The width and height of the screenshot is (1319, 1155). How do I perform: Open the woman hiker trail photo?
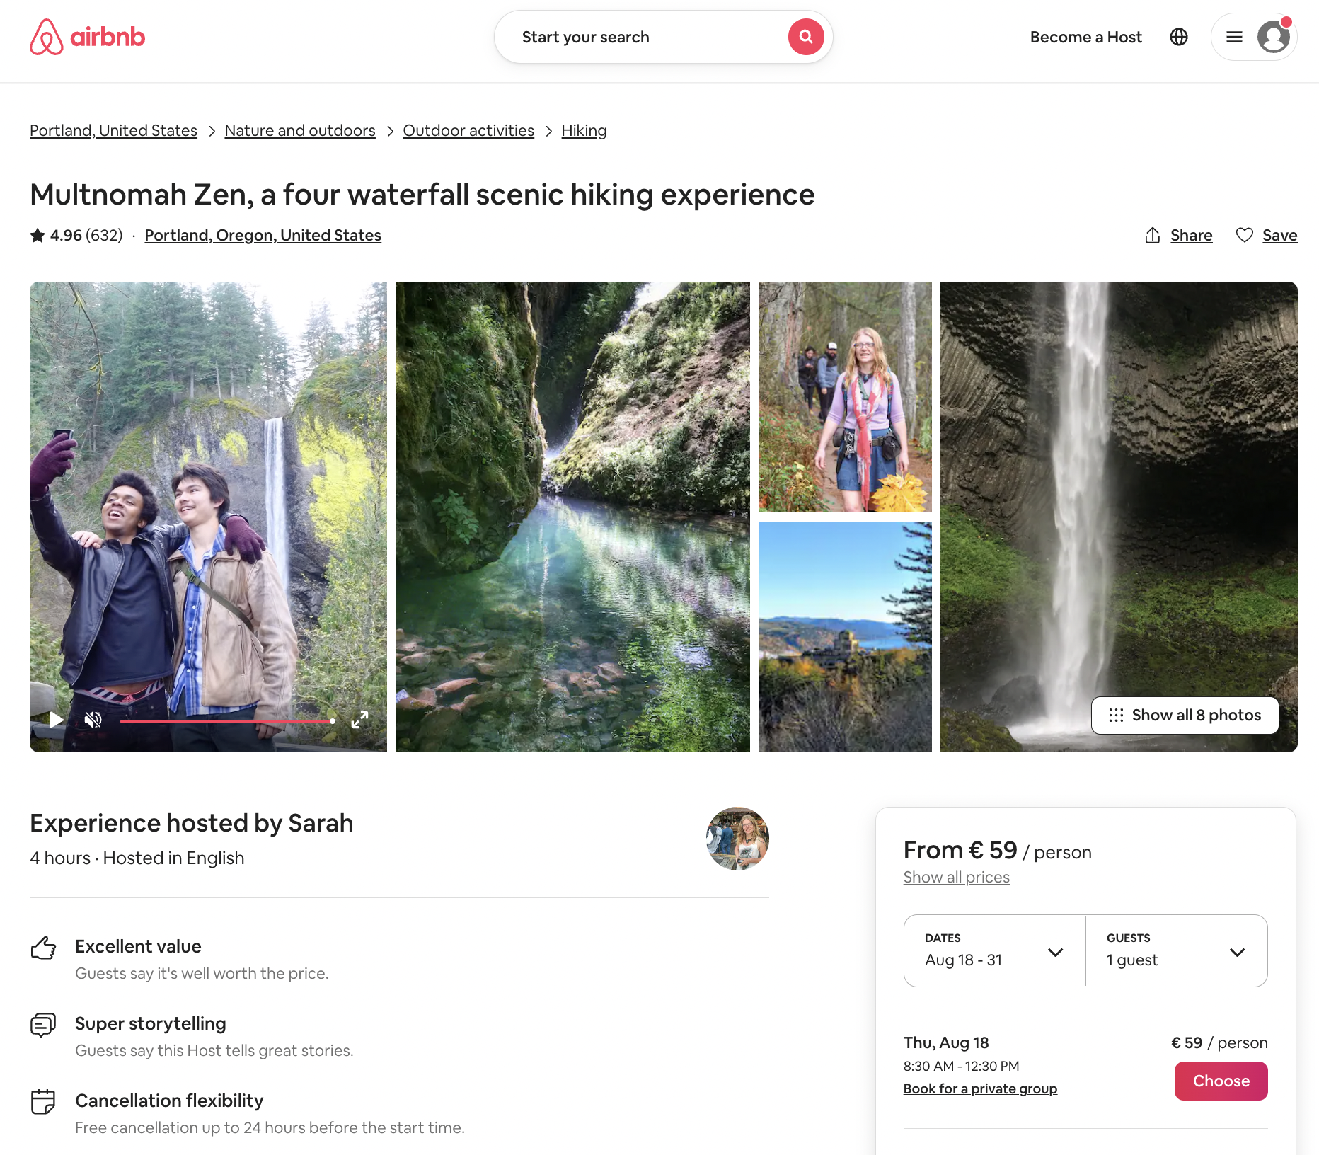pos(845,396)
